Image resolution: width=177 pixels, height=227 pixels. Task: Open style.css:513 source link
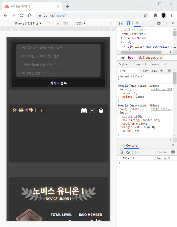click(x=161, y=109)
